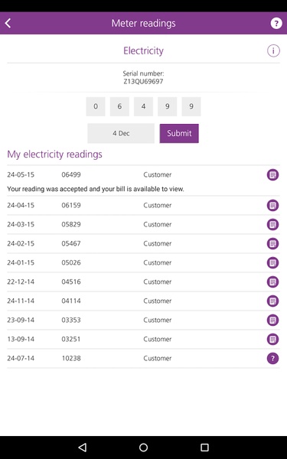Click reading value 05026
Screen dimensions: 287x459
[x=71, y=262]
